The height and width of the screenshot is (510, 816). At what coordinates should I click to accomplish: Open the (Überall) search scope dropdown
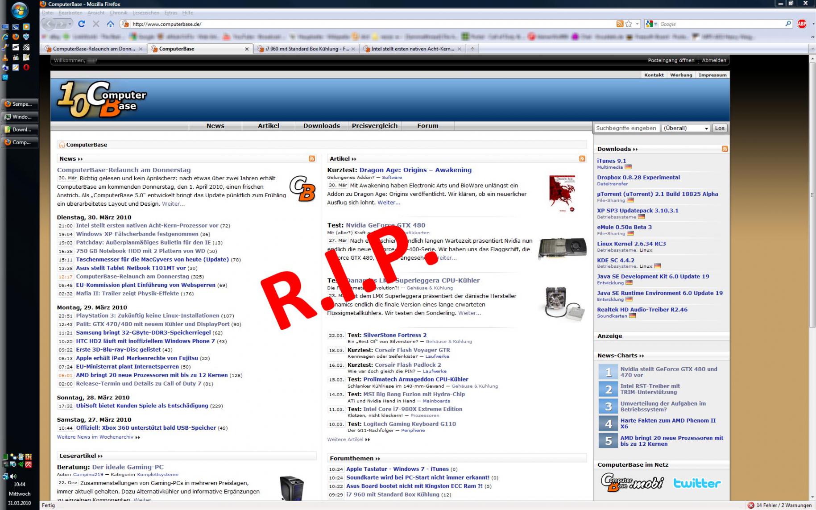tap(686, 128)
